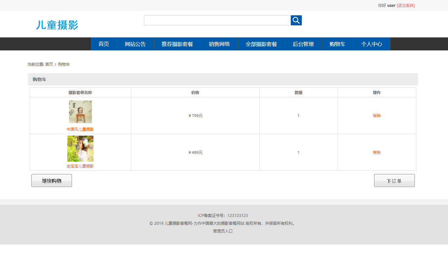This screenshot has height=255, width=448.
Task: Browse 全部摄影套餐 all photo packages
Action: pyautogui.click(x=261, y=44)
